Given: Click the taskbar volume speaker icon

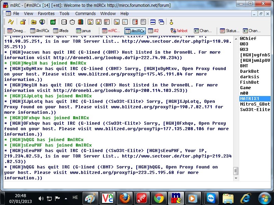Looking at the screenshot, I should tap(41, 199).
